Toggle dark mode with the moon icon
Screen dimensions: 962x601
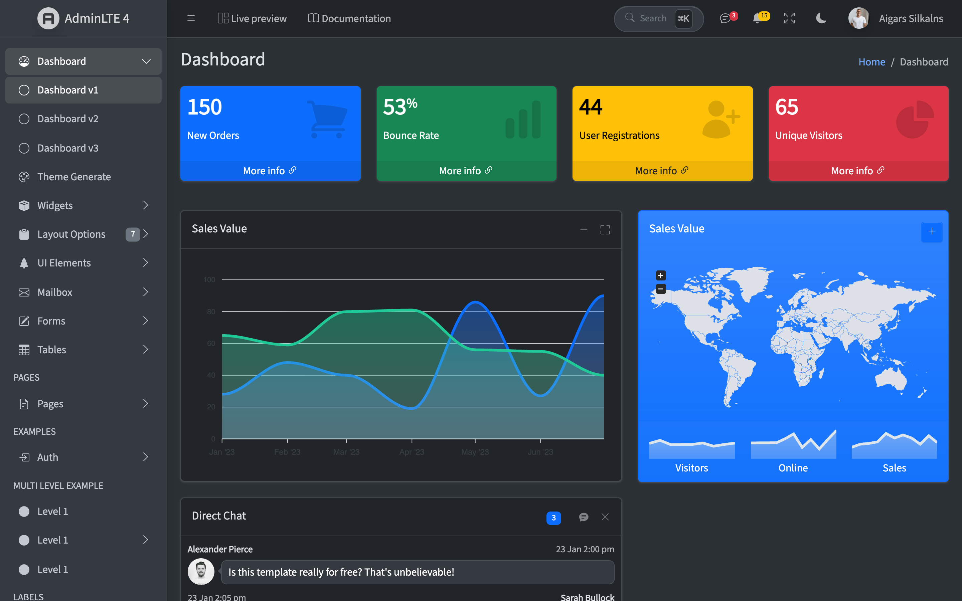[821, 18]
